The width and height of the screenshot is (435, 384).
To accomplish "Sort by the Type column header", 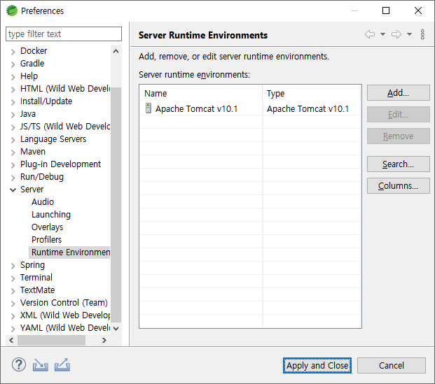I will coord(311,93).
